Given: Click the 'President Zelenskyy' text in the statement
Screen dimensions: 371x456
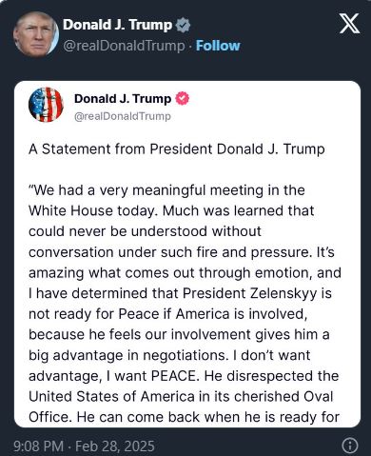Looking at the screenshot, I should 250,293.
